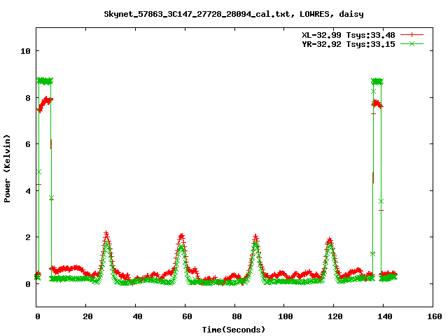This screenshot has width=448, height=336.
Task: Click the green calibration plateau at plot start
Action: [x=44, y=80]
